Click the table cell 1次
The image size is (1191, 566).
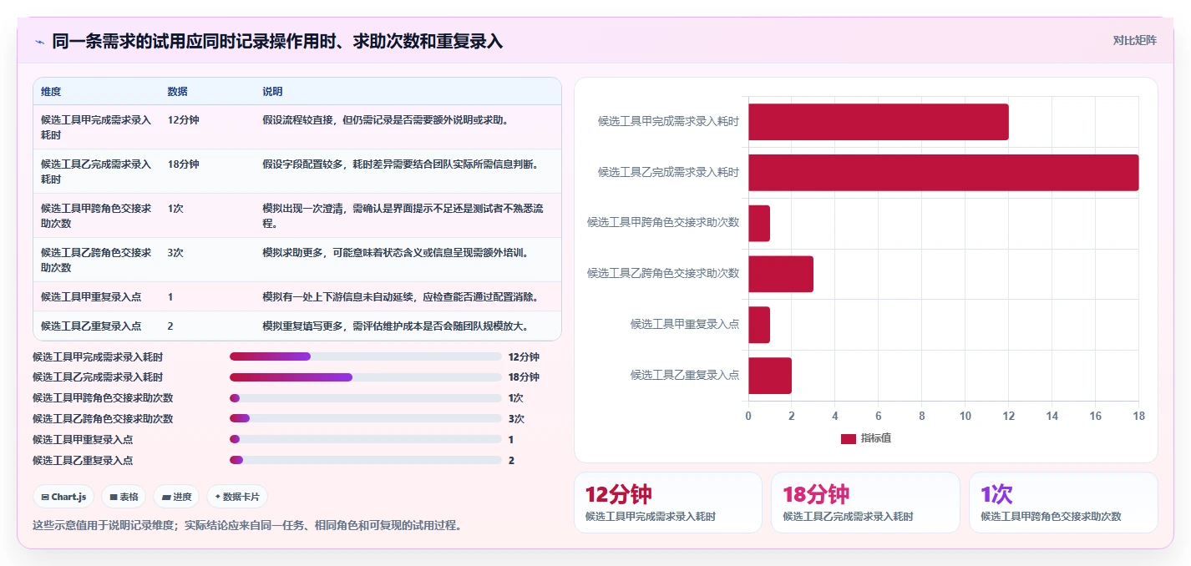(175, 209)
